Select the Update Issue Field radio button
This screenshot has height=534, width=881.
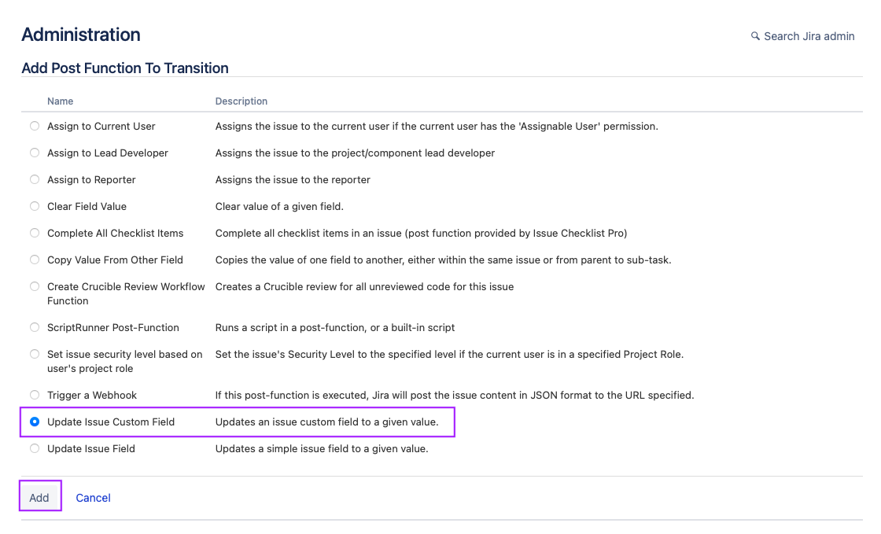(35, 448)
